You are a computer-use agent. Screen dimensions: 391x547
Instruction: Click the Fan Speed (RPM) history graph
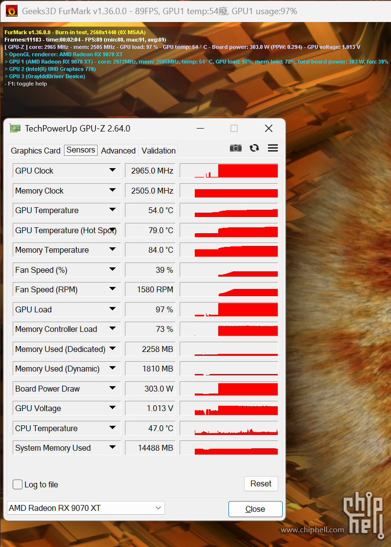229,289
